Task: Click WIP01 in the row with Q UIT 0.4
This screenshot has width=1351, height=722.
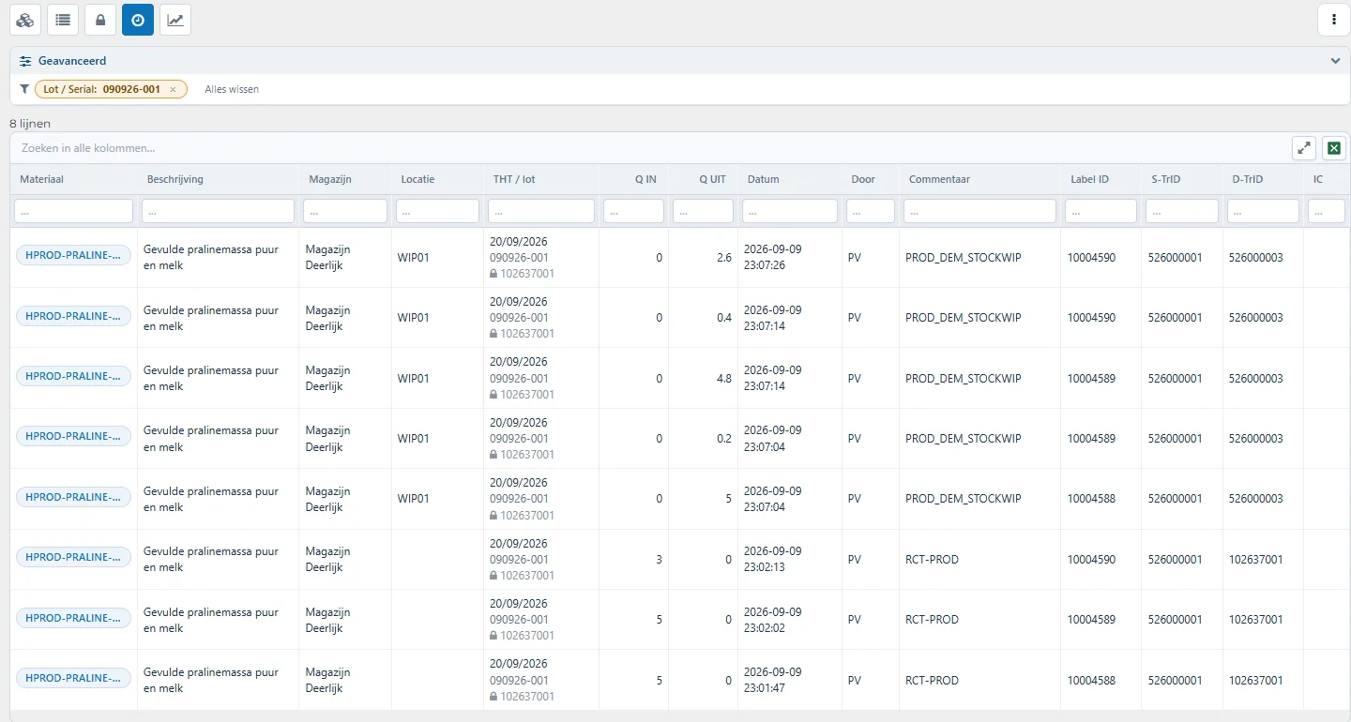Action: pos(413,318)
